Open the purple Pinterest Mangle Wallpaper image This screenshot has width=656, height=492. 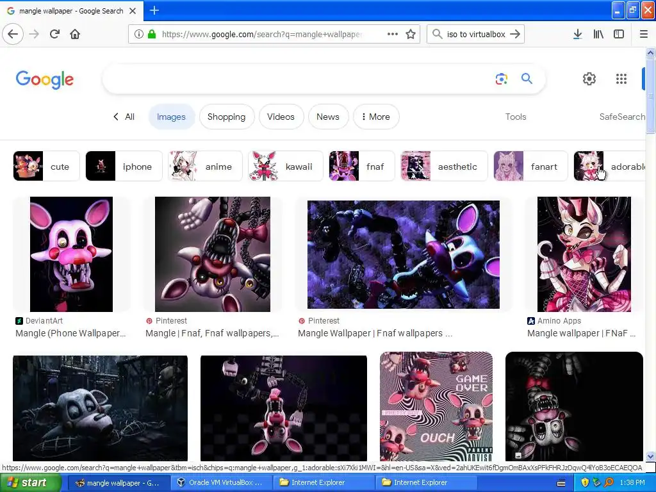click(x=404, y=254)
